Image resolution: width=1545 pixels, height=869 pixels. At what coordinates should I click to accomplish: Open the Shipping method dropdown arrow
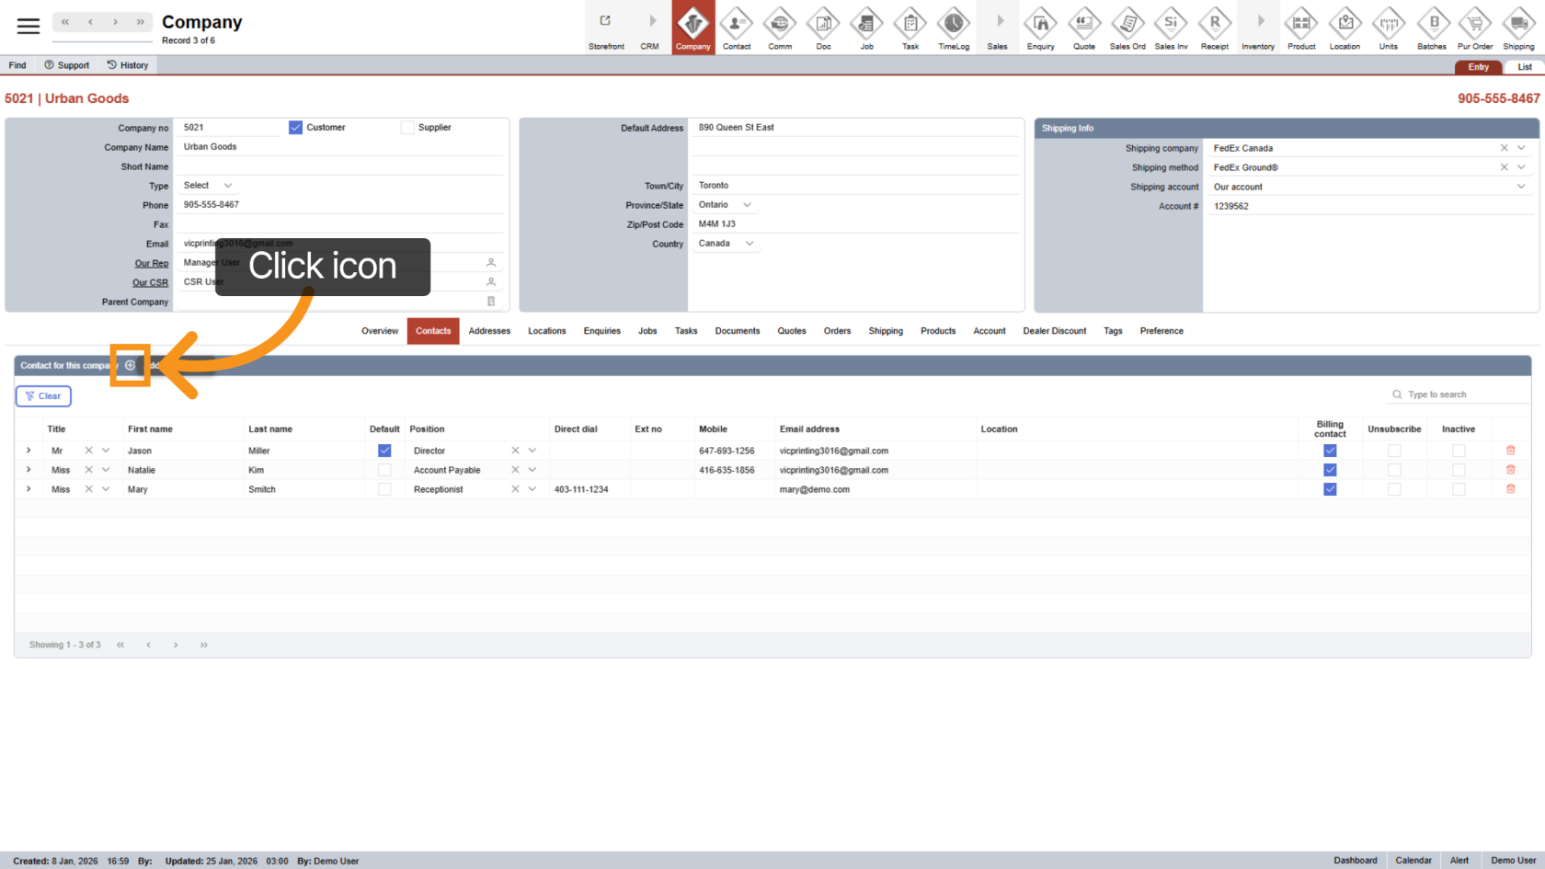(1521, 167)
